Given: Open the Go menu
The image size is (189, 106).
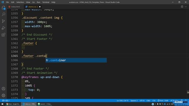Looking at the screenshot, I should click(x=33, y=2).
